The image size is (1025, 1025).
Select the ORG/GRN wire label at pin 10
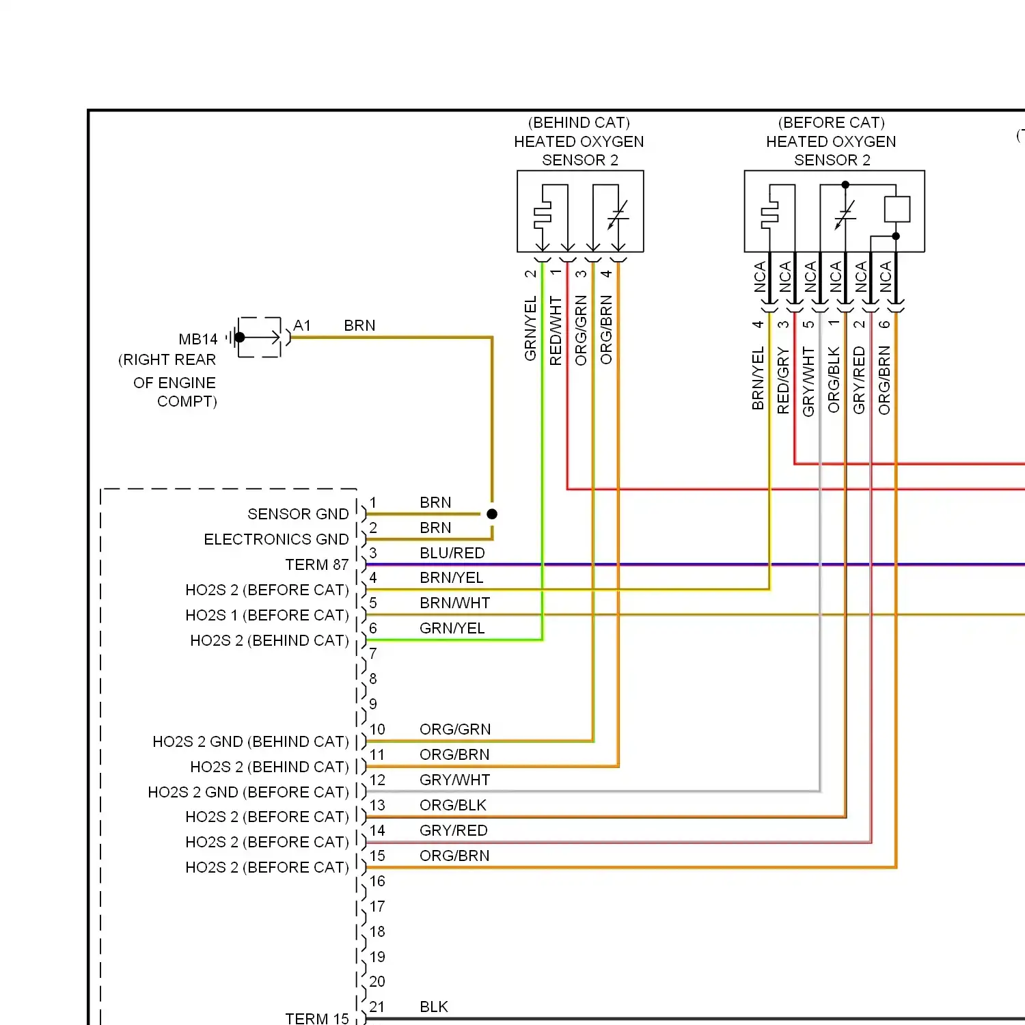(455, 729)
